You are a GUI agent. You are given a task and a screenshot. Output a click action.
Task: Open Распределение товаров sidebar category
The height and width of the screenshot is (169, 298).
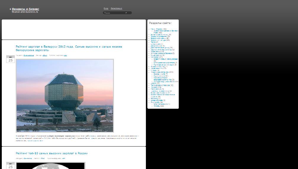(x=160, y=85)
